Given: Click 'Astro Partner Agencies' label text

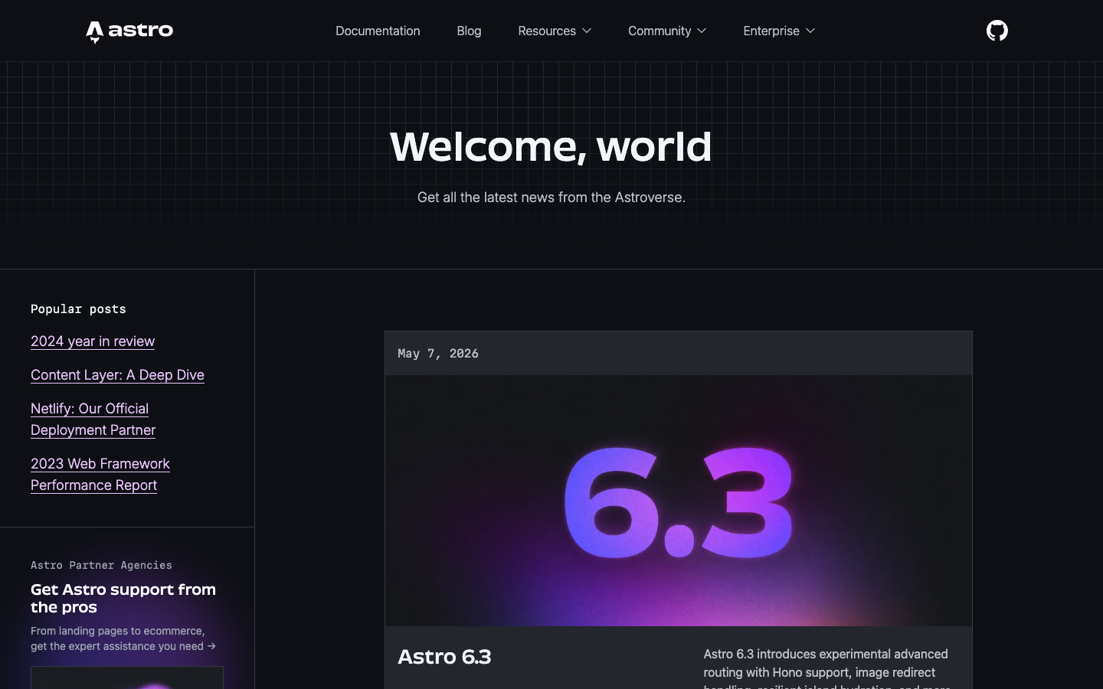Looking at the screenshot, I should pos(101,565).
